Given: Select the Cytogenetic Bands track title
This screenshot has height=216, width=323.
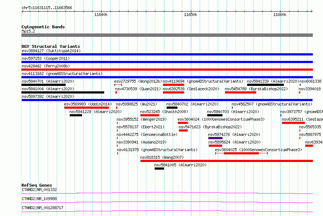Looking at the screenshot, I should point(43,27).
